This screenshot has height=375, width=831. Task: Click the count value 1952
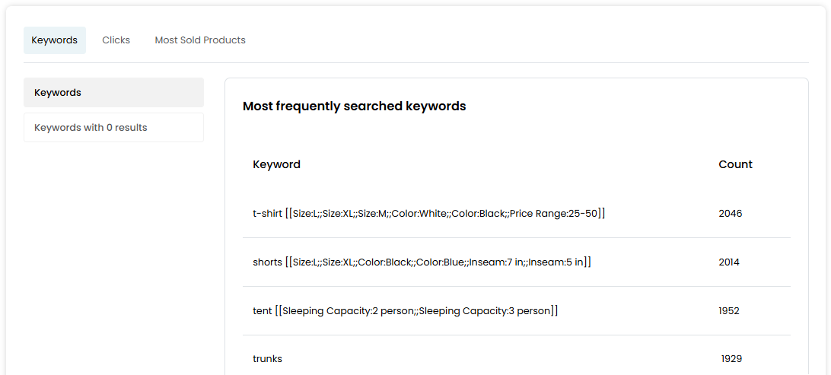pos(729,311)
